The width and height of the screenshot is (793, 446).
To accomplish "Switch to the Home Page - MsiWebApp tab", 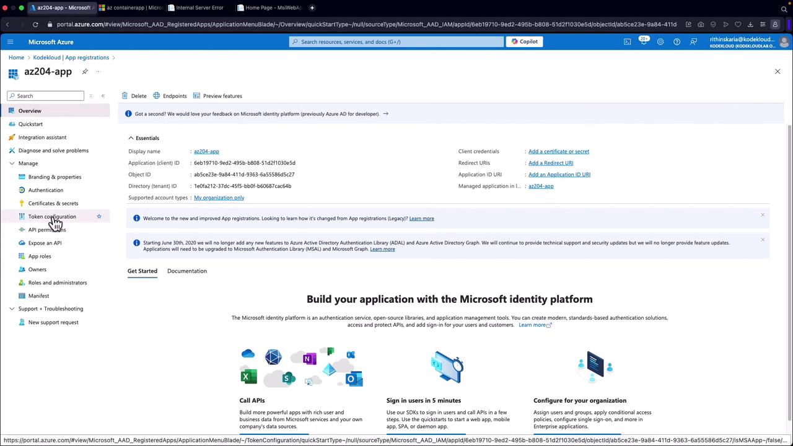I will [x=269, y=7].
